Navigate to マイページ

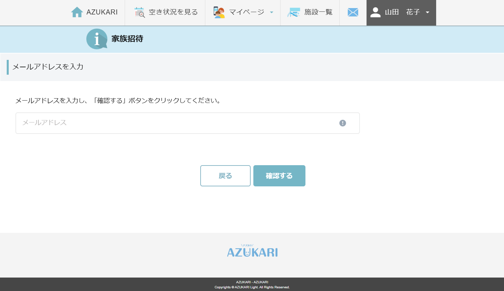pos(246,12)
